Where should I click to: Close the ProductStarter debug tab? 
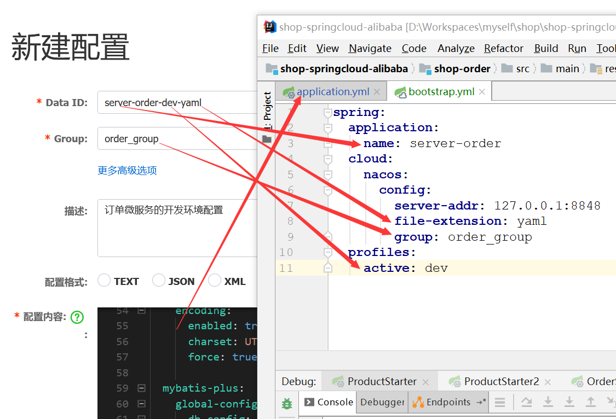pos(425,382)
